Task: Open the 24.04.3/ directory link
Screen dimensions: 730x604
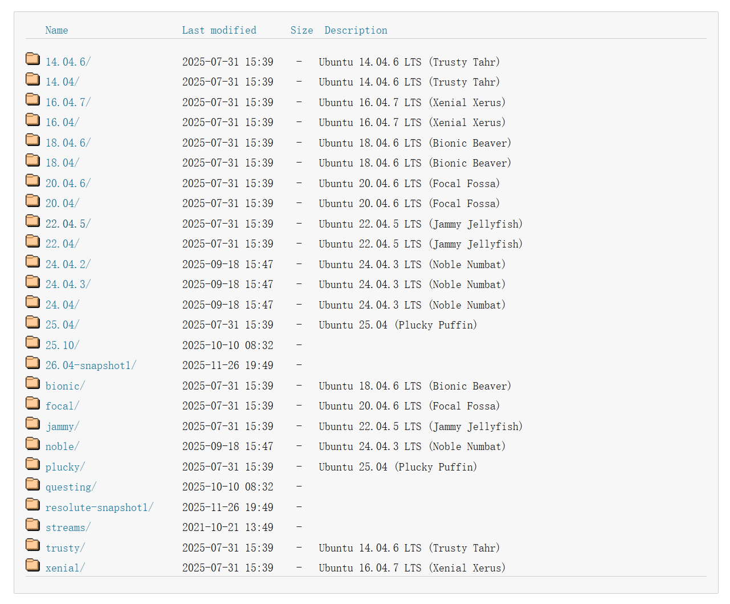Action: [x=68, y=285]
